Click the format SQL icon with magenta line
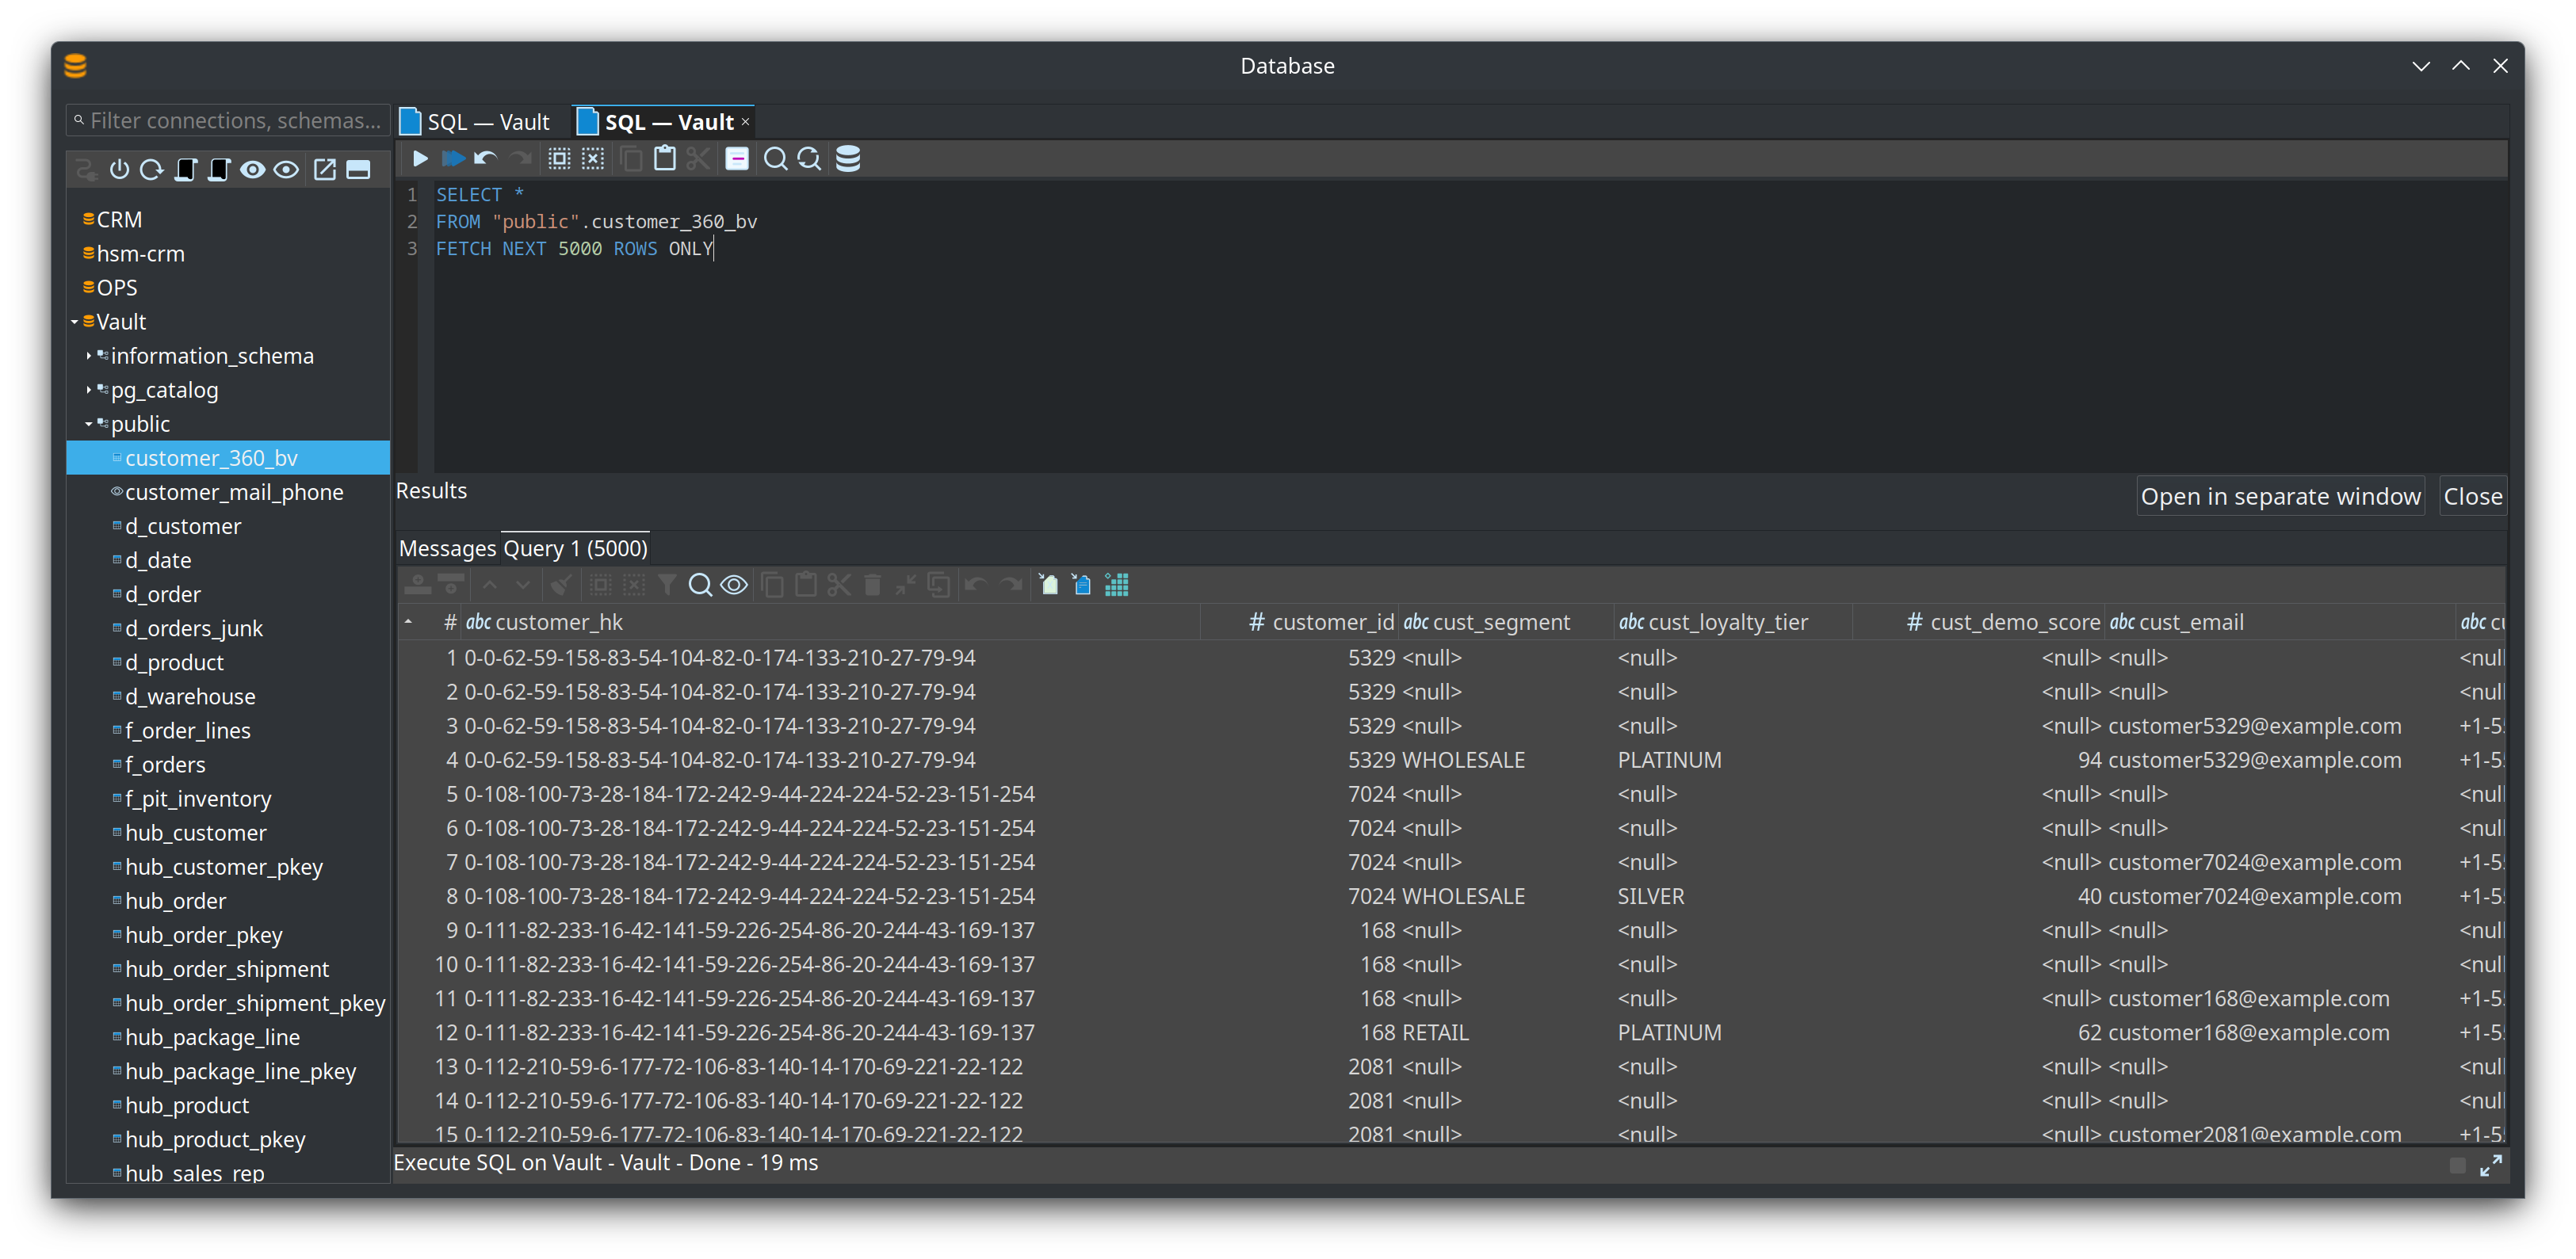 pyautogui.click(x=737, y=158)
